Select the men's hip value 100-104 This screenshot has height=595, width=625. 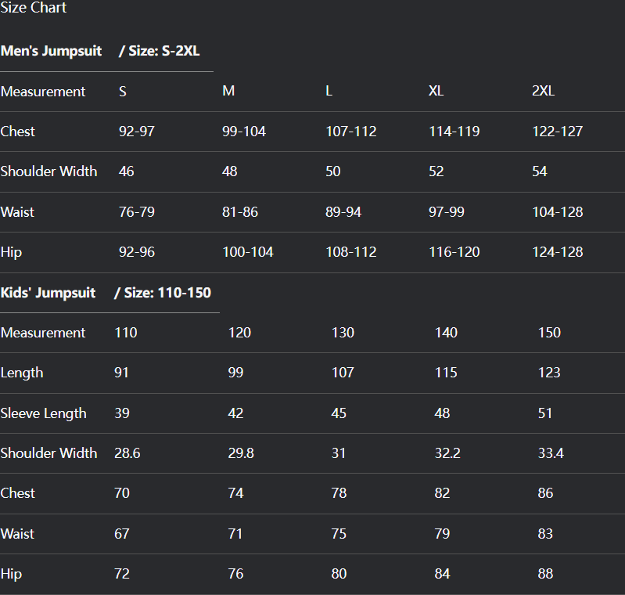247,252
